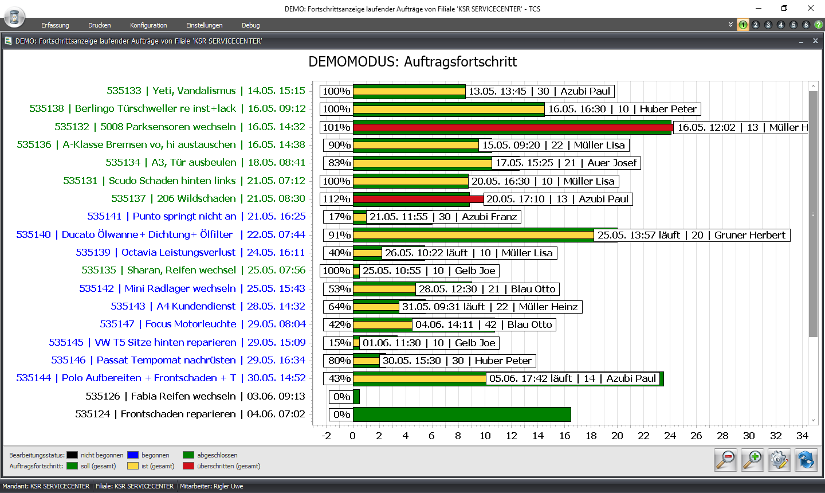Open the Einstellungen menu
Image resolution: width=825 pixels, height=493 pixels.
click(x=205, y=25)
